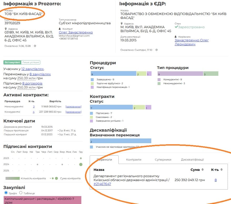Select the Графік radio button

click(x=6, y=193)
